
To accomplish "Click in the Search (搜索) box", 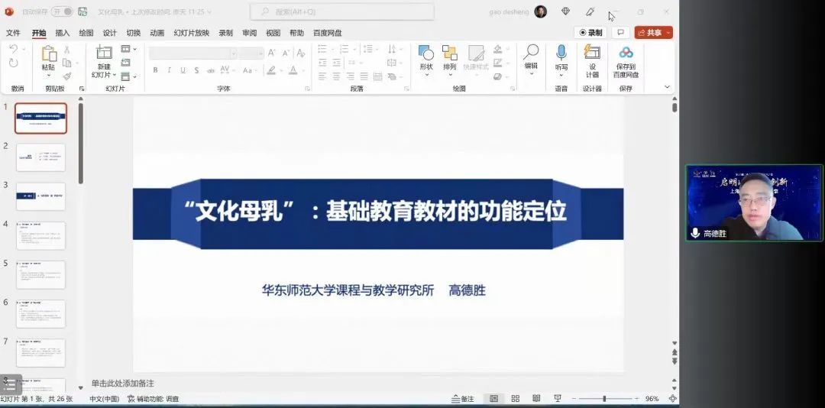I will (342, 11).
